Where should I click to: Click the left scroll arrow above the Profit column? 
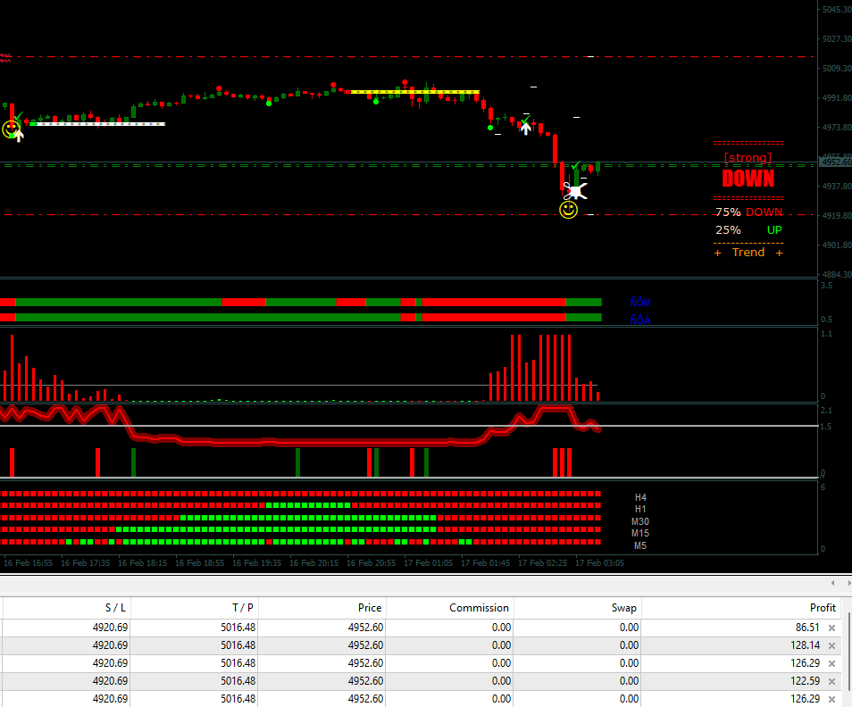(832, 583)
